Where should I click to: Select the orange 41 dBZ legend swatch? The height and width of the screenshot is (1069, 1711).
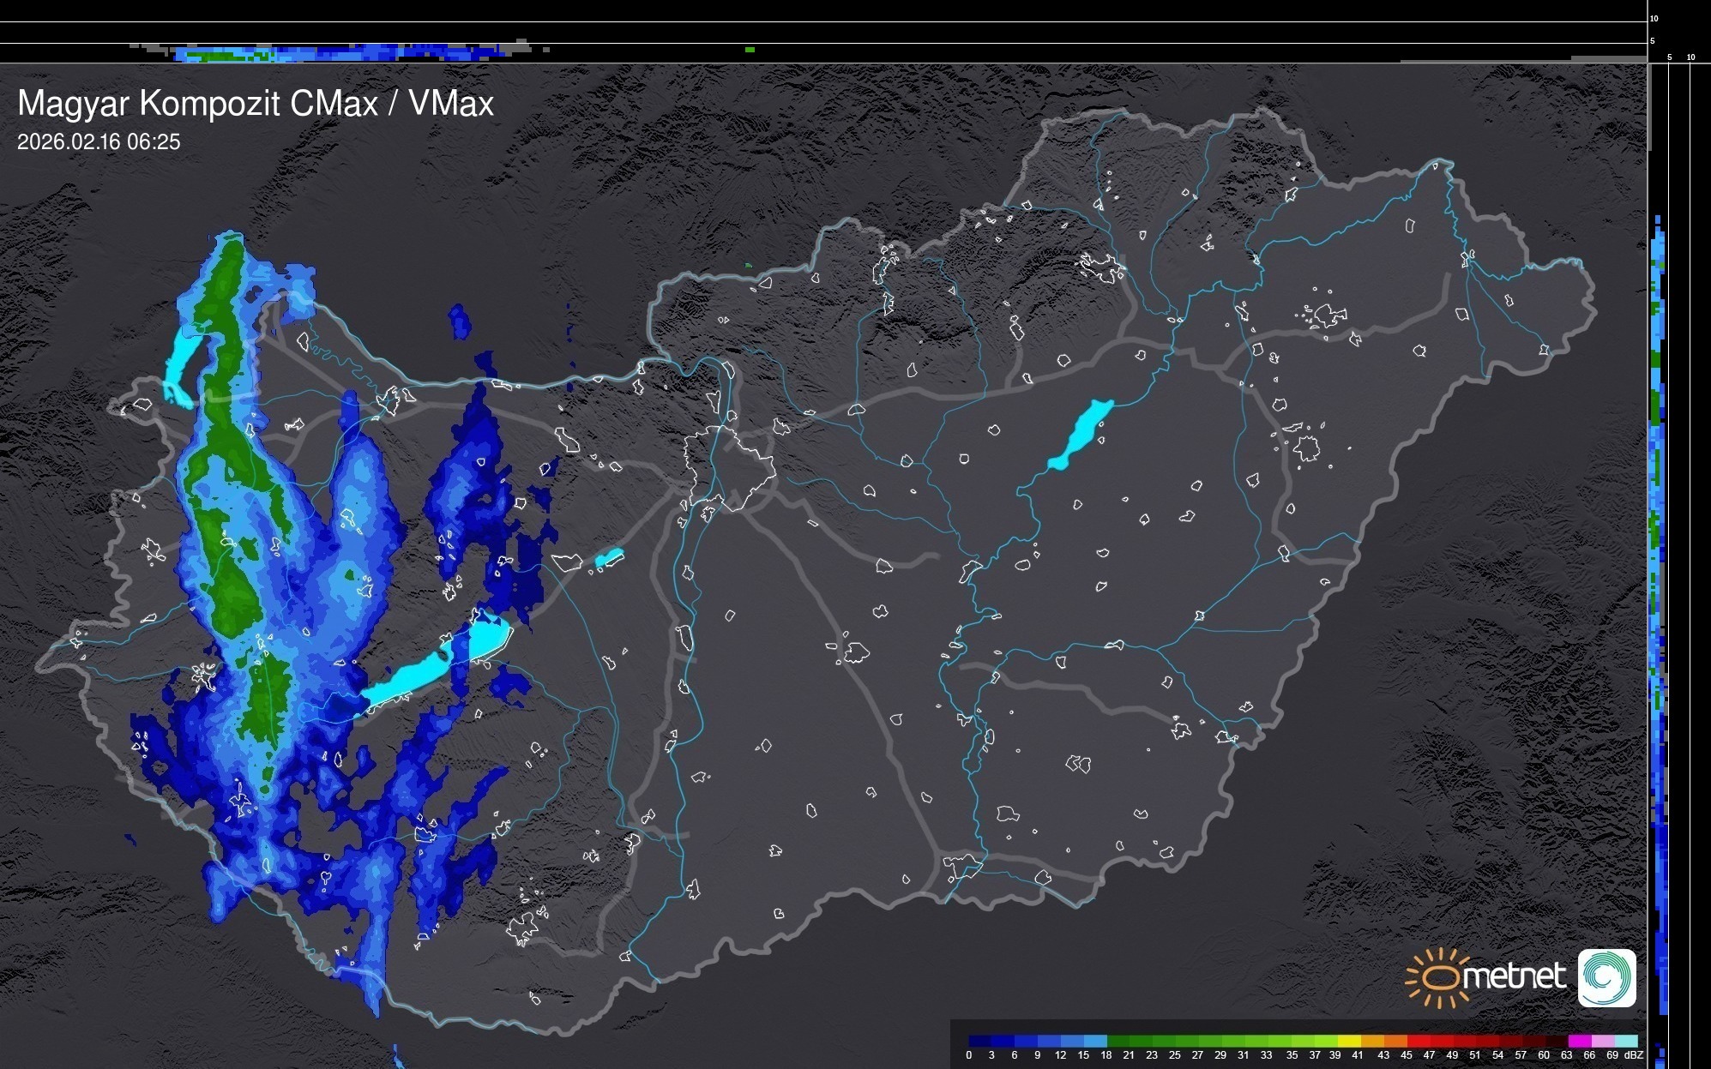tap(1371, 1042)
